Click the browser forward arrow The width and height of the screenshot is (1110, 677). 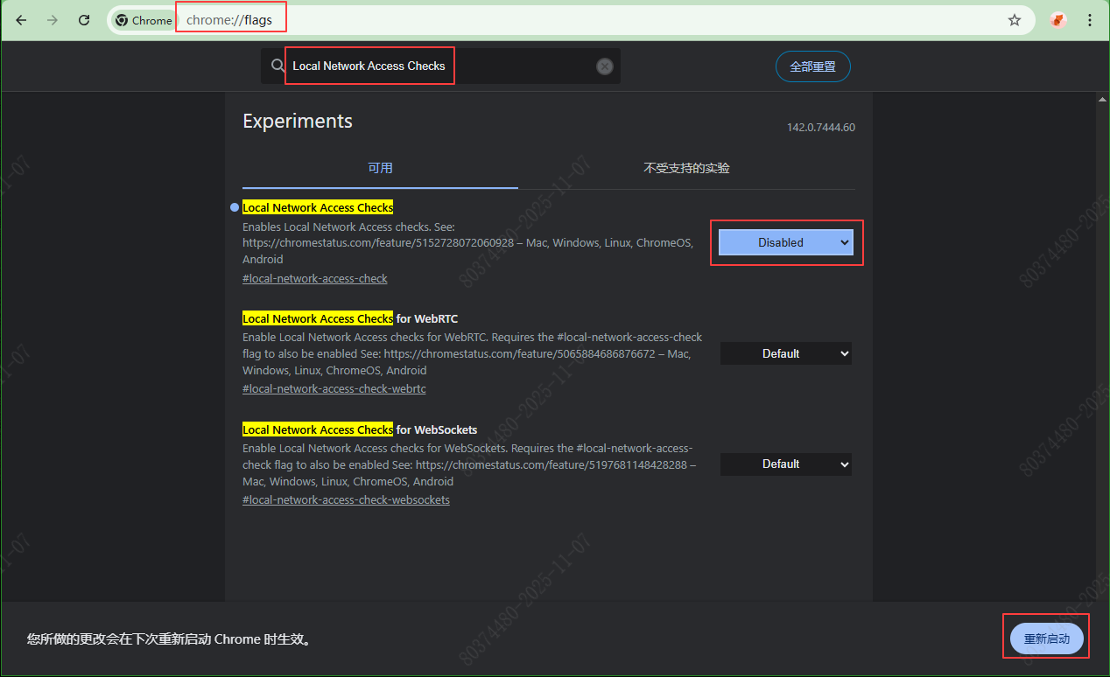click(x=53, y=20)
